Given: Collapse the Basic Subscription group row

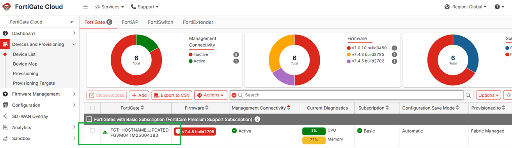Looking at the screenshot, I should (89, 119).
